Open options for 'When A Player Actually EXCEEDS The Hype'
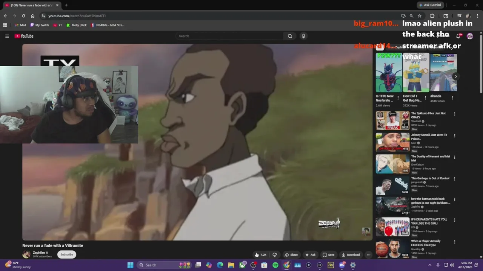 tap(455, 242)
